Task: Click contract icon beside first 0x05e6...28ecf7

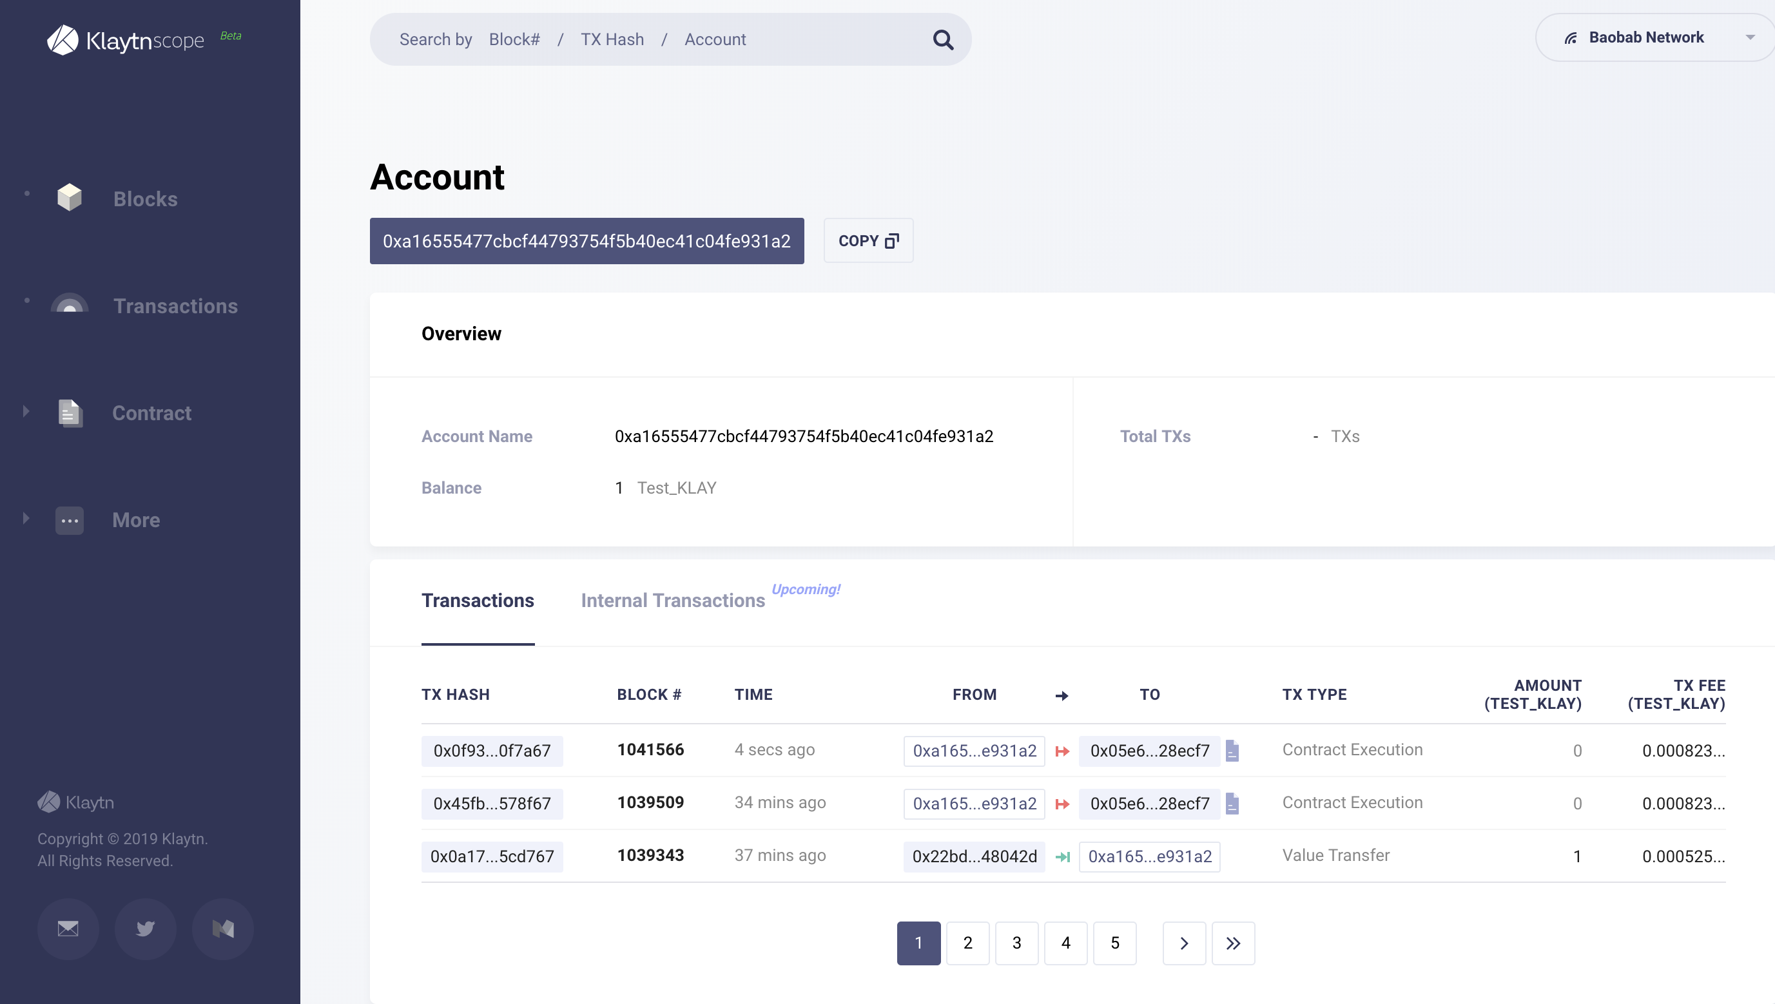Action: pyautogui.click(x=1232, y=750)
